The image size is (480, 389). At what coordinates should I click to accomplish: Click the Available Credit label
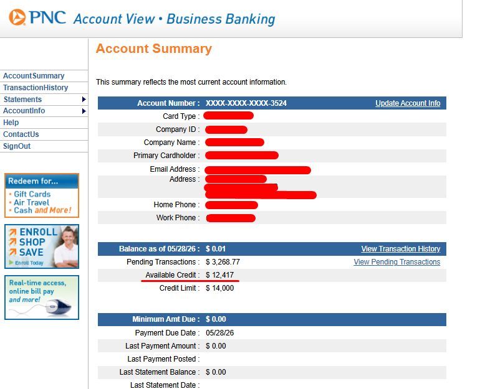pos(172,275)
